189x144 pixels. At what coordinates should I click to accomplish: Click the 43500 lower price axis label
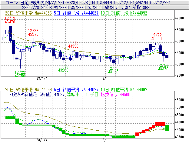coord(179,137)
